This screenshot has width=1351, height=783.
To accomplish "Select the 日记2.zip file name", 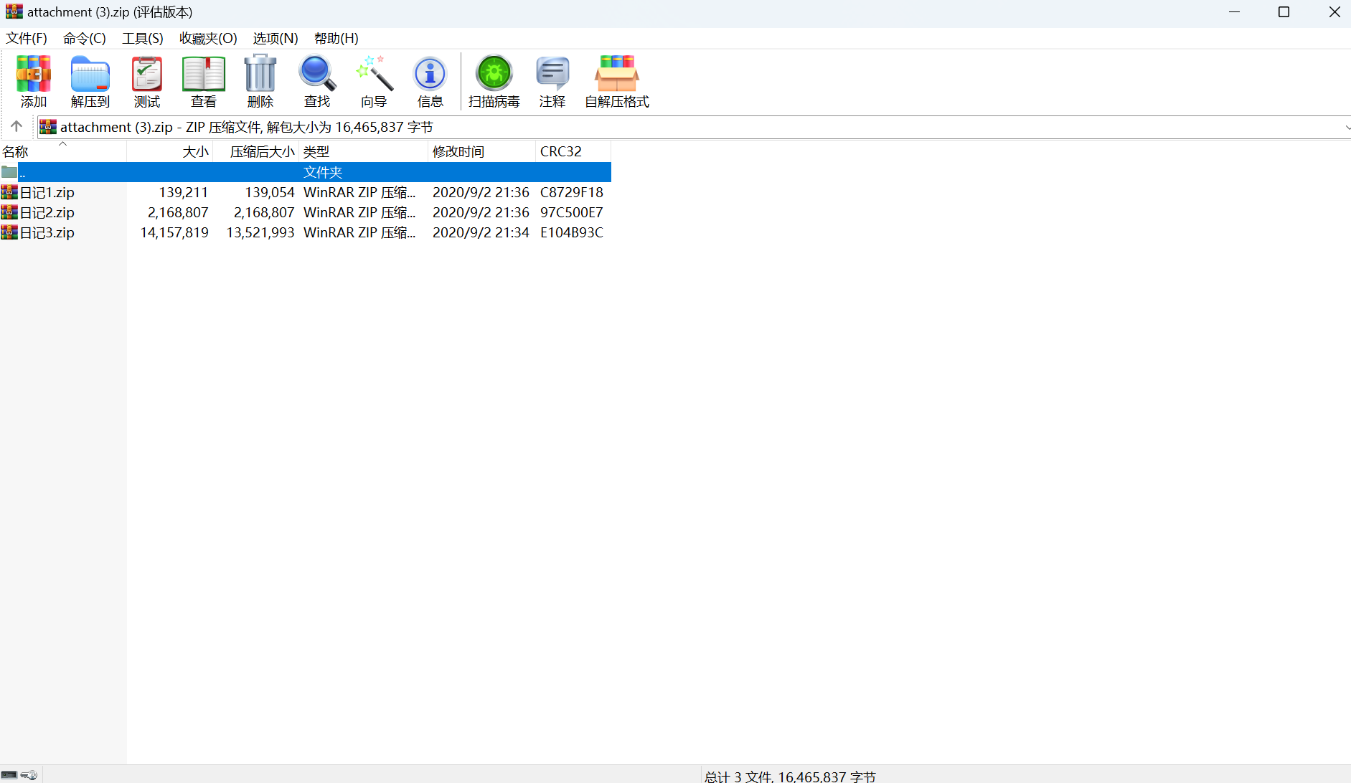I will pyautogui.click(x=47, y=212).
